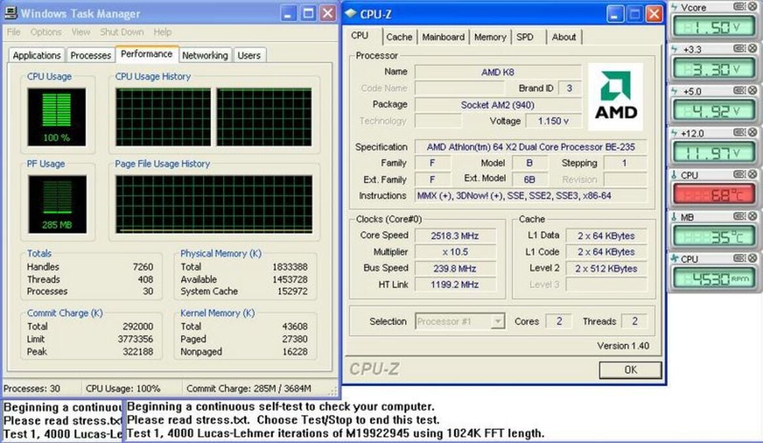This screenshot has height=443, width=763.
Task: Switch to the SPD tab in CPU-Z
Action: click(524, 37)
